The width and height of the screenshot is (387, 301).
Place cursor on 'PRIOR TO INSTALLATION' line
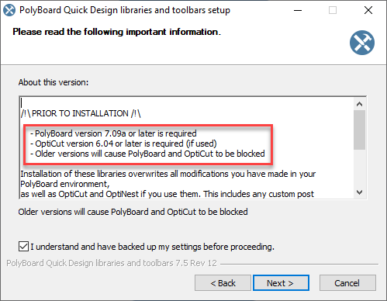click(x=81, y=113)
